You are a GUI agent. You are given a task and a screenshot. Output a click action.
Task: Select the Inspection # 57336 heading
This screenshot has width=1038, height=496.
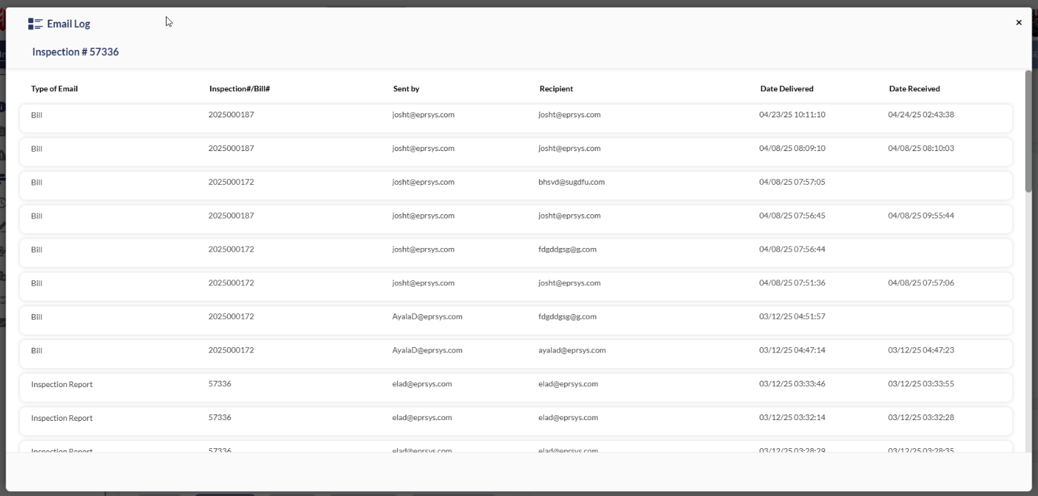pyautogui.click(x=75, y=52)
